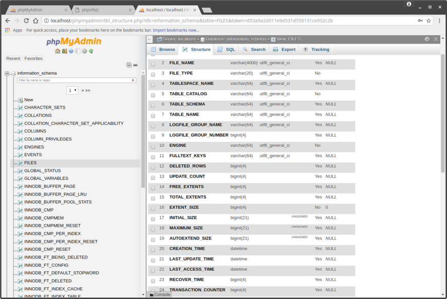Click the ENGINES view icon

pos(20,147)
